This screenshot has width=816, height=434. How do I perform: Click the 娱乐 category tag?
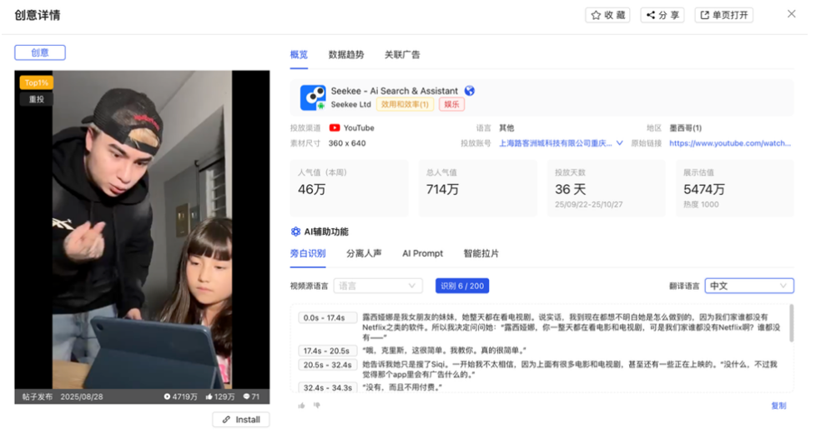(451, 104)
